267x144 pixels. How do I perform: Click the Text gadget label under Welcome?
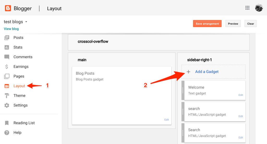coord(197,93)
